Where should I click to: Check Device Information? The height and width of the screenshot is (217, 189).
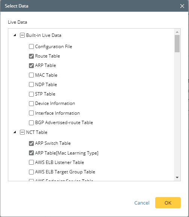tap(31, 103)
